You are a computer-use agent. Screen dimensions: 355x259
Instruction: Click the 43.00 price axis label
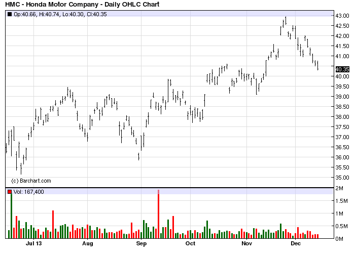pos(342,16)
